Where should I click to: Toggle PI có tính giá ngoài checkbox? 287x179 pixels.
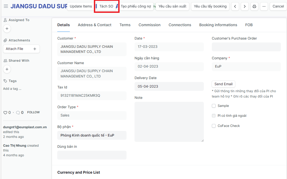(x=214, y=116)
